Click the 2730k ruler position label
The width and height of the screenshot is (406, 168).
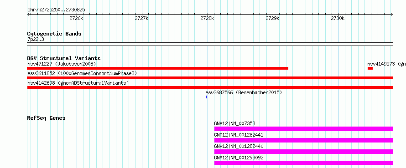[x=338, y=18]
